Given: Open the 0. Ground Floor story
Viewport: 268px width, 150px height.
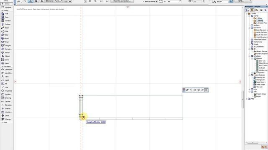Looking at the screenshot, I should click(x=260, y=23).
